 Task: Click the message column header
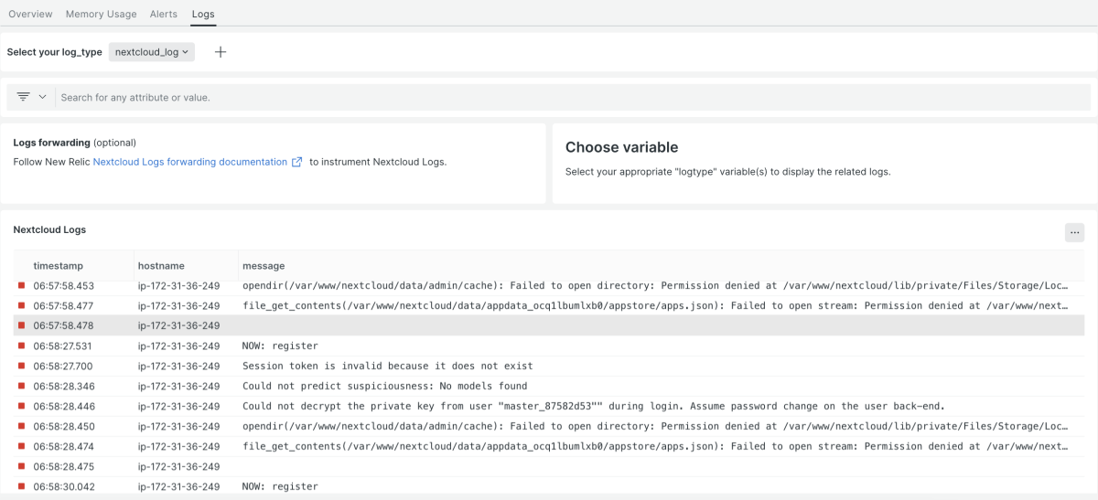click(264, 266)
